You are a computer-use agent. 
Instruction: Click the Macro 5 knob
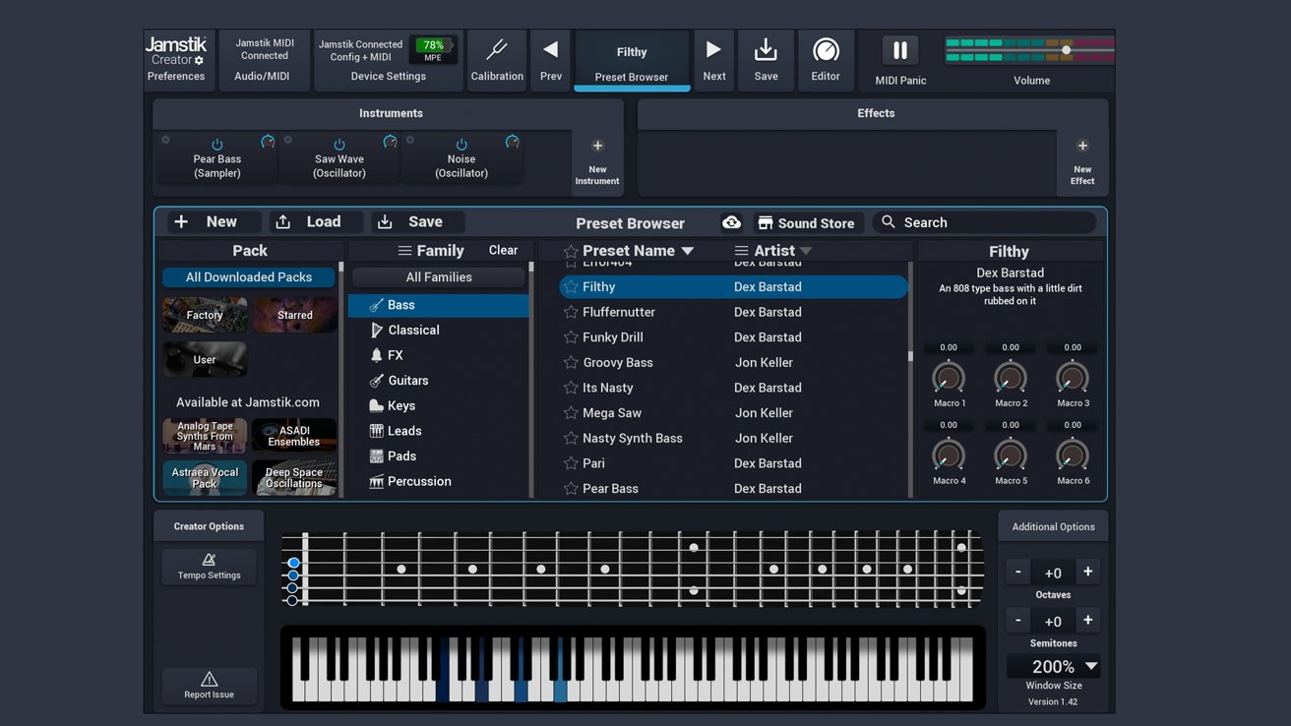tap(1011, 455)
